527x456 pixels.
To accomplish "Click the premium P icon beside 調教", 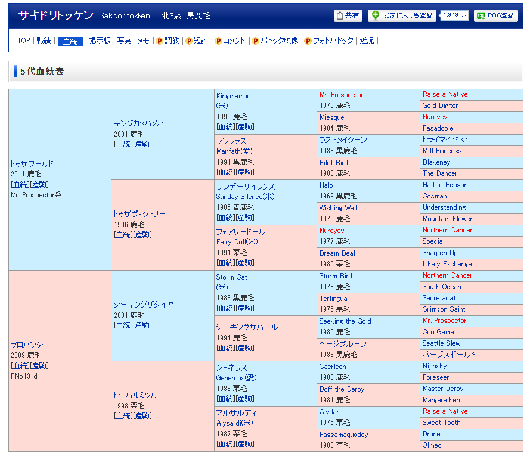I will click(159, 41).
